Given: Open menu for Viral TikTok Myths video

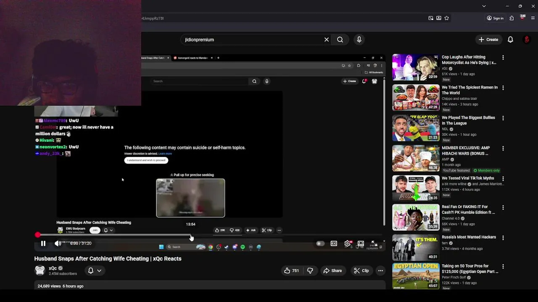Looking at the screenshot, I should point(503,178).
